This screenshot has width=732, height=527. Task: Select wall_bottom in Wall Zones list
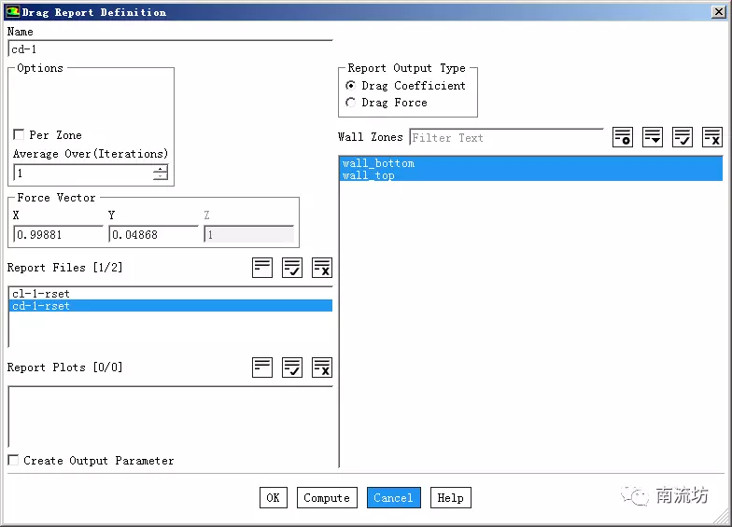coord(531,163)
